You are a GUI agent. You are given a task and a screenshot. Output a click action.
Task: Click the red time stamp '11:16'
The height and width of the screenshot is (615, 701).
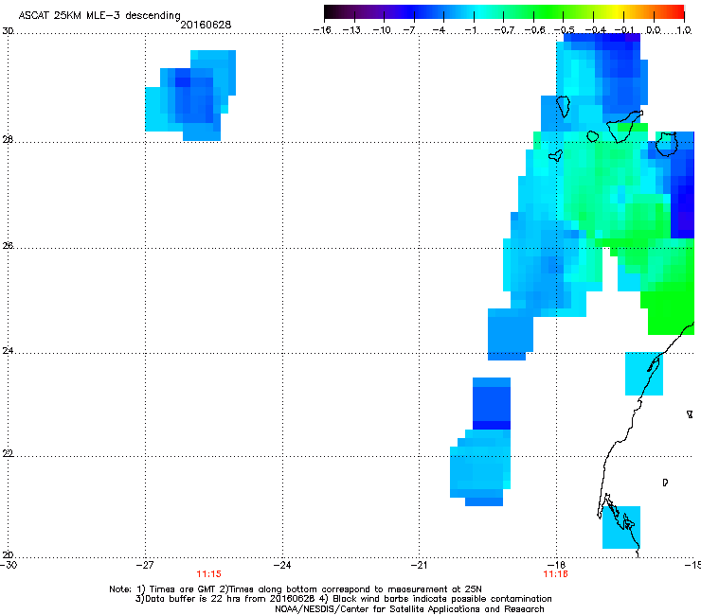coord(555,574)
